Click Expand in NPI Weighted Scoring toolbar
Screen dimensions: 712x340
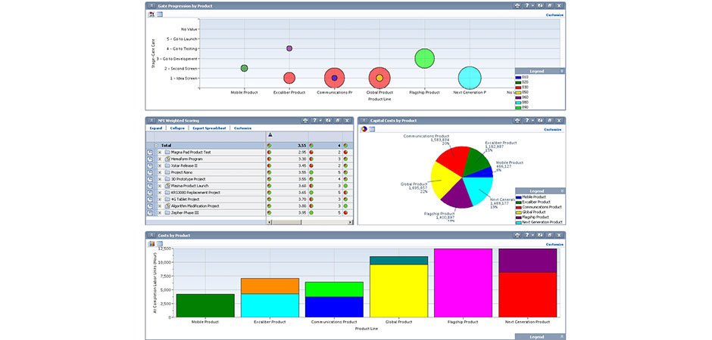(156, 128)
